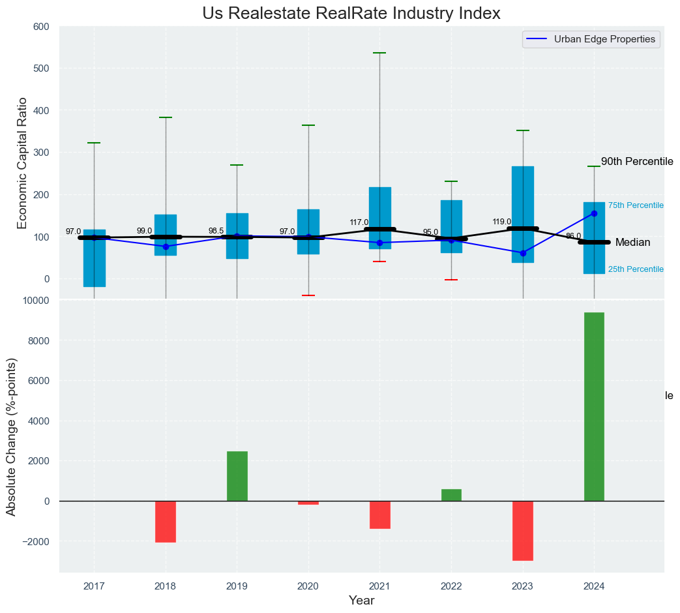680x613 pixels.
Task: Click the 'Economic Capital Ratio' axis label
Action: (22, 163)
